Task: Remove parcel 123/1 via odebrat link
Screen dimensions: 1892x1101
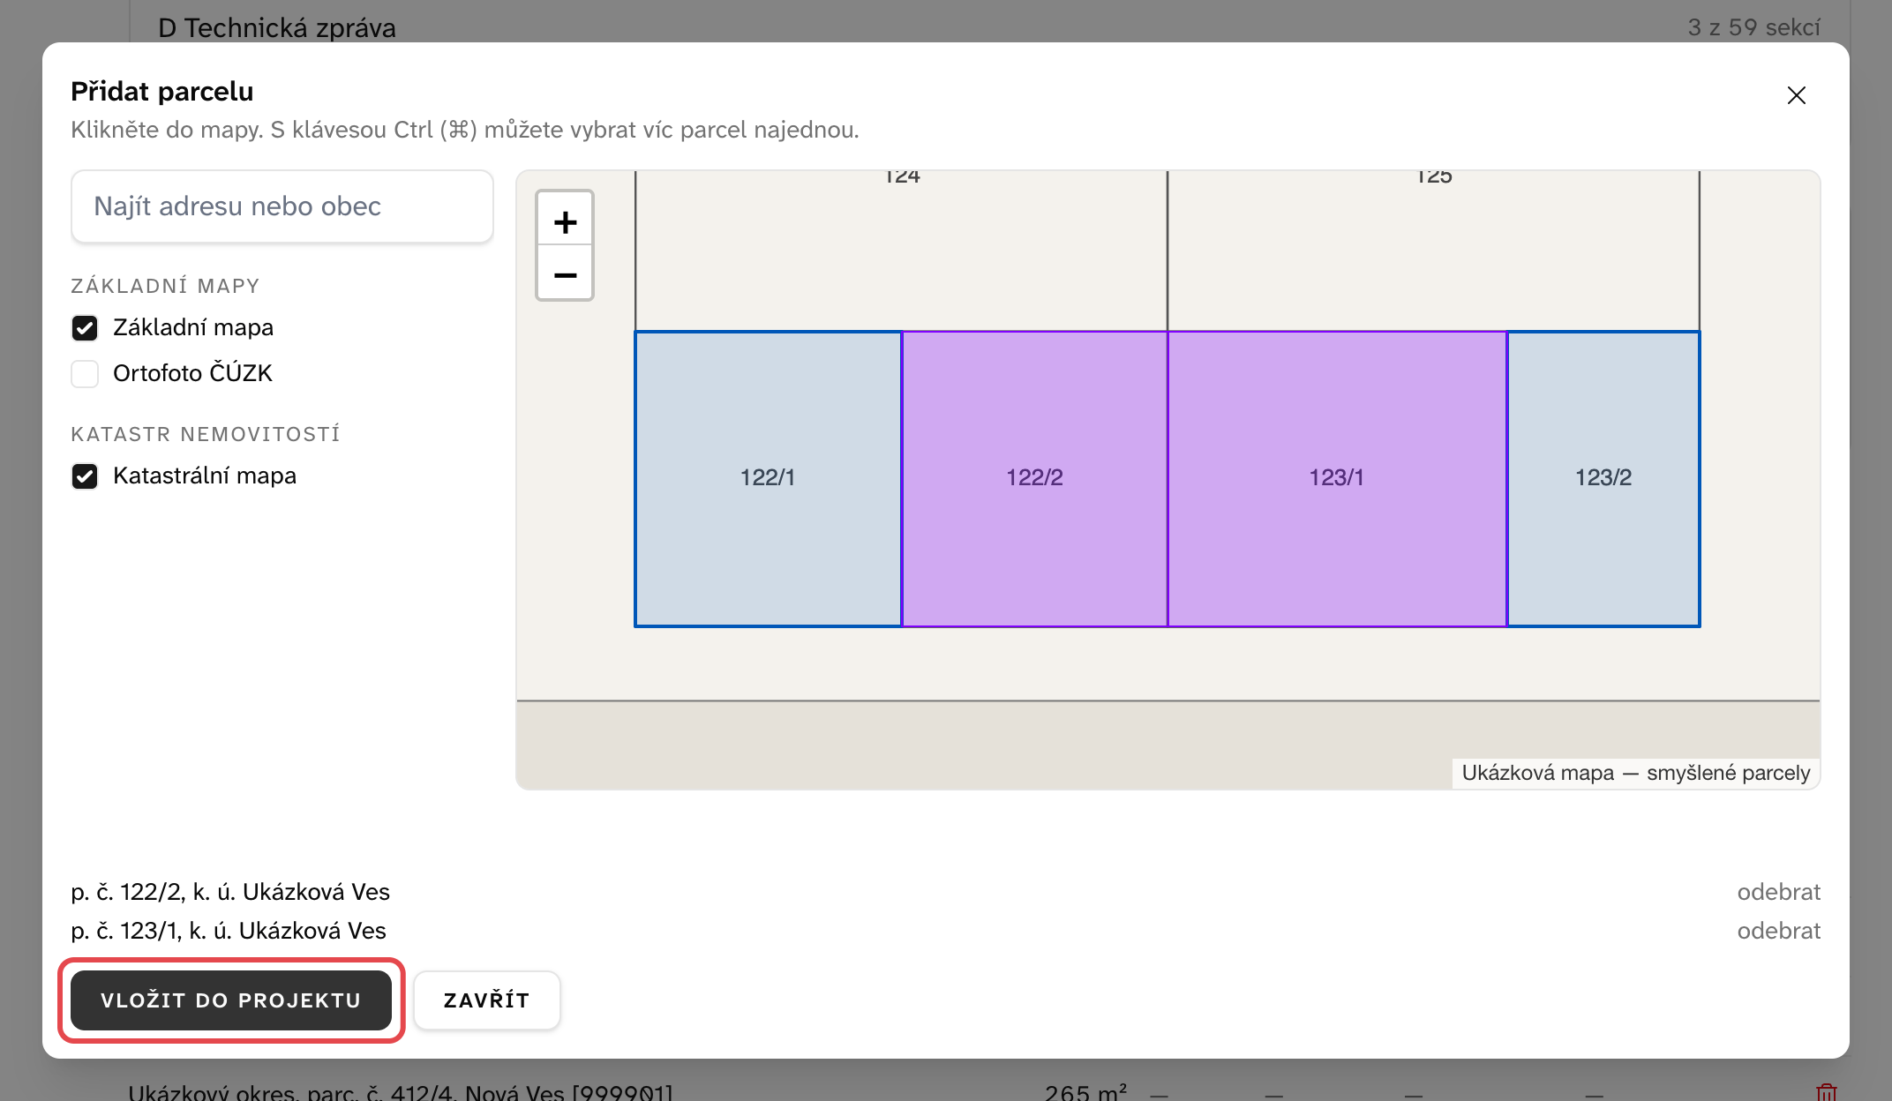Action: point(1778,931)
